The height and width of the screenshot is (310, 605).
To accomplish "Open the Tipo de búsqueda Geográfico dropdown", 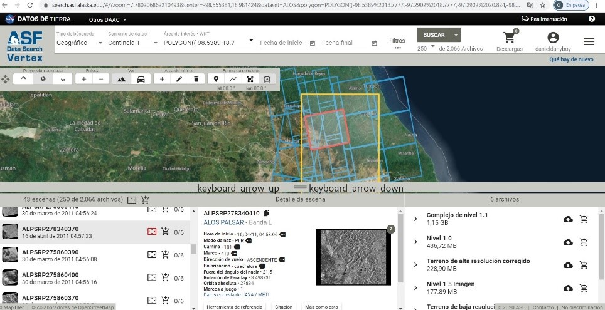I will coord(80,43).
